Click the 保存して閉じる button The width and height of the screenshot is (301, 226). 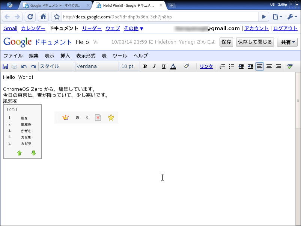(x=255, y=42)
